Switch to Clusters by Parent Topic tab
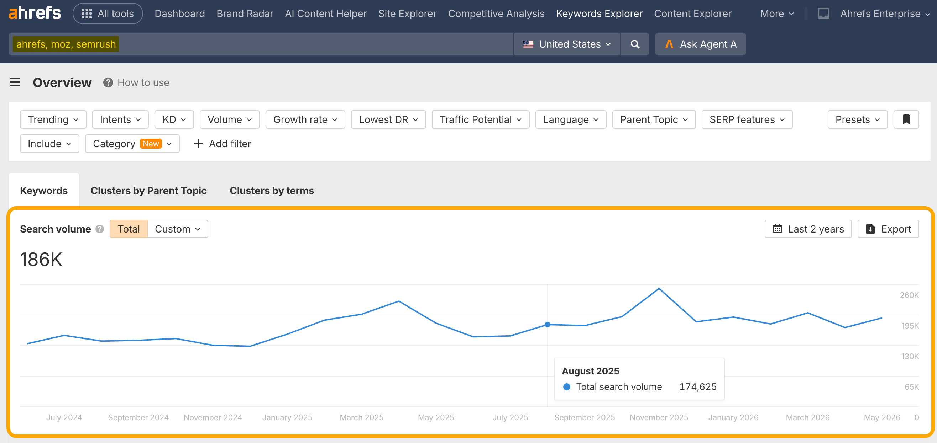Viewport: 937px width, 443px height. (148, 191)
